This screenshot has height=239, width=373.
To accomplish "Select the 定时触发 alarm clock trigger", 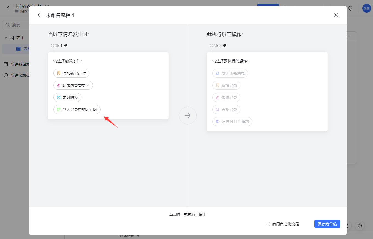I will pos(67,98).
